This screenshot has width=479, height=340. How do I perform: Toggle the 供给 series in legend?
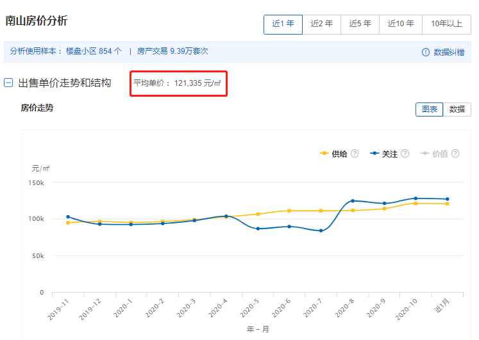(339, 154)
